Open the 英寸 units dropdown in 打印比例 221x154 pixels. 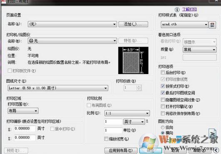point(134,122)
